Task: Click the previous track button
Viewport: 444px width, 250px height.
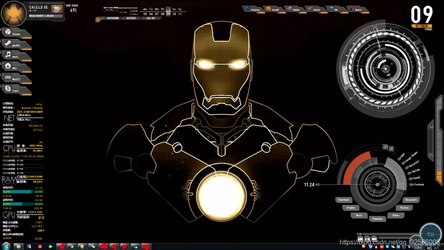Action: coord(360,239)
